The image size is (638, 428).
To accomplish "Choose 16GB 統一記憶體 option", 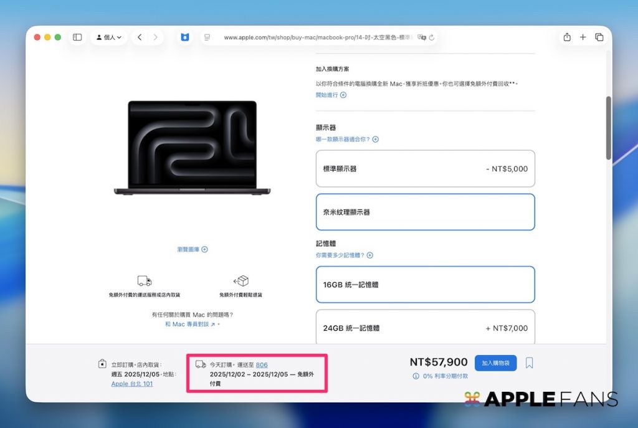I will coord(425,285).
